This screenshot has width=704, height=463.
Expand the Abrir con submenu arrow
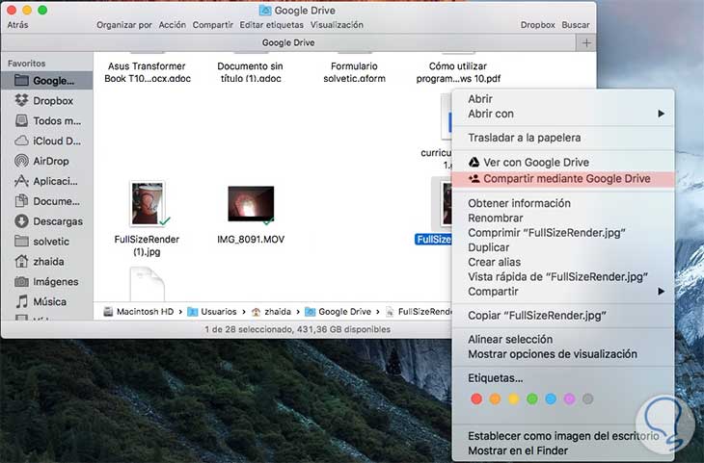pyautogui.click(x=661, y=114)
